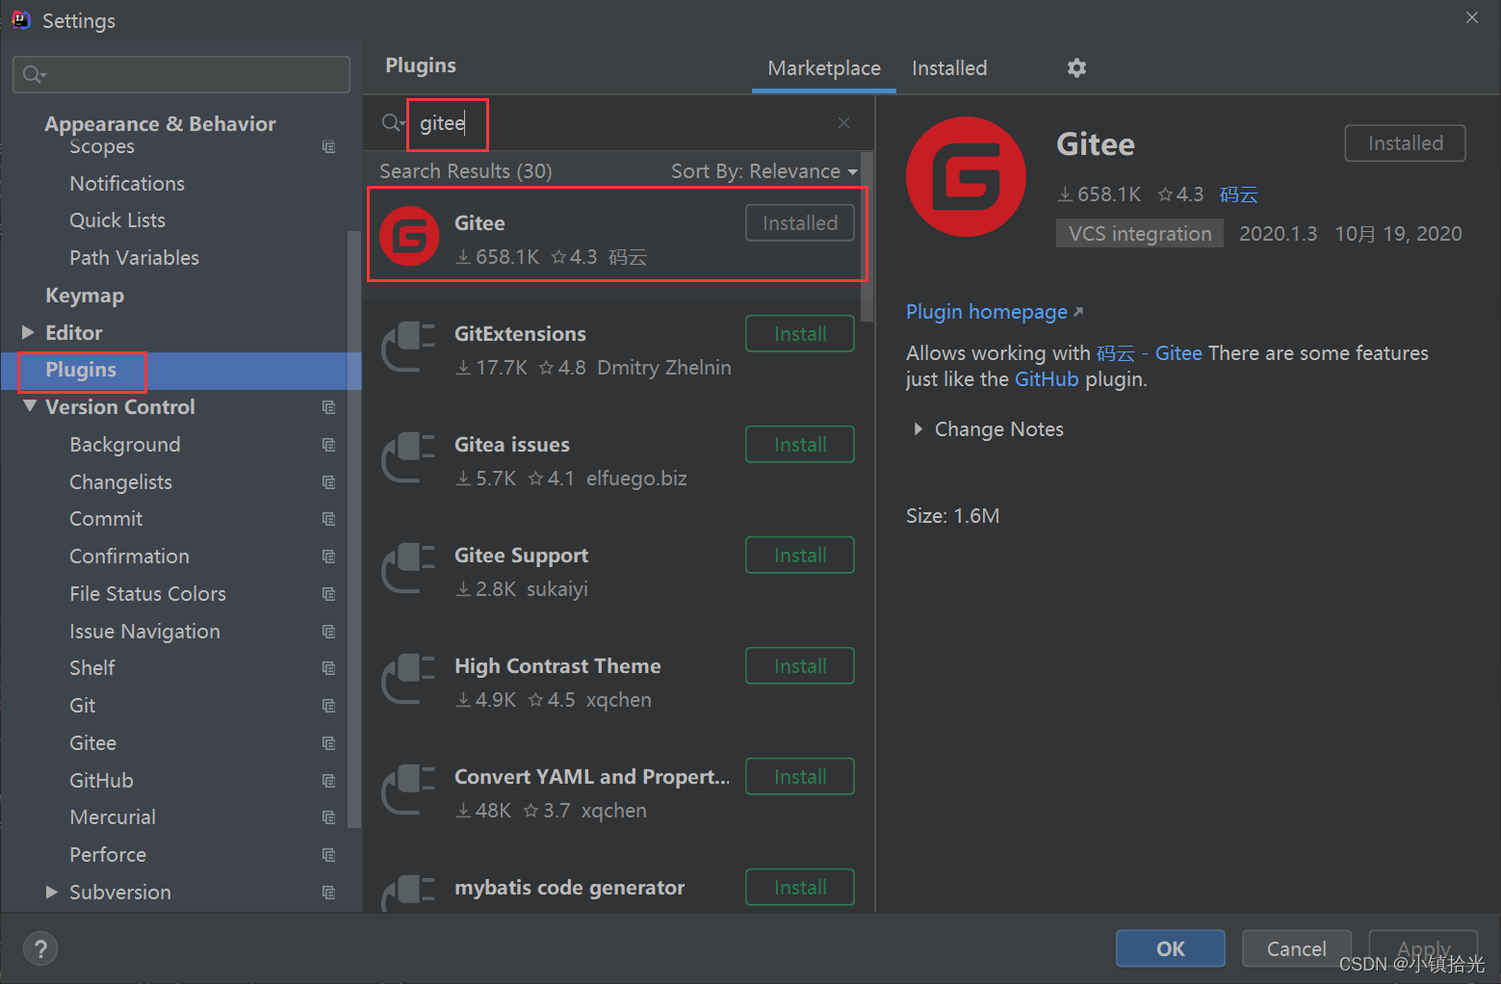Click project-level icon beside Shelf

click(329, 668)
